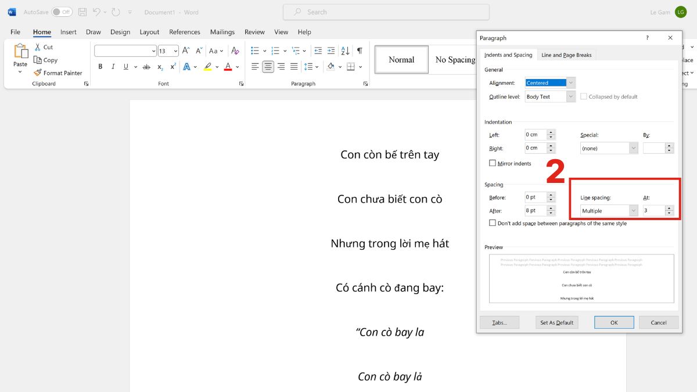Open the Special indentation combo box
Image resolution: width=697 pixels, height=392 pixels.
pos(609,148)
